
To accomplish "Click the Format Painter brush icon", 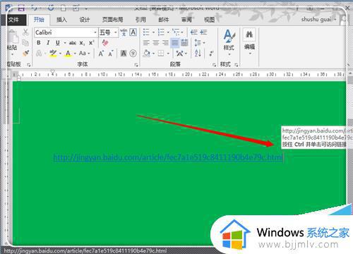I will coord(25,53).
